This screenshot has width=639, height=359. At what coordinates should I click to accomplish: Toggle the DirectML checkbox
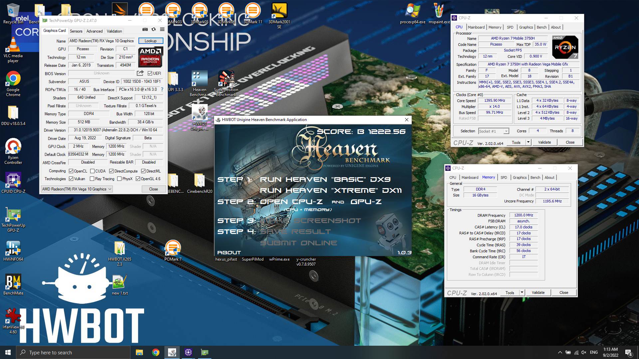coord(143,171)
